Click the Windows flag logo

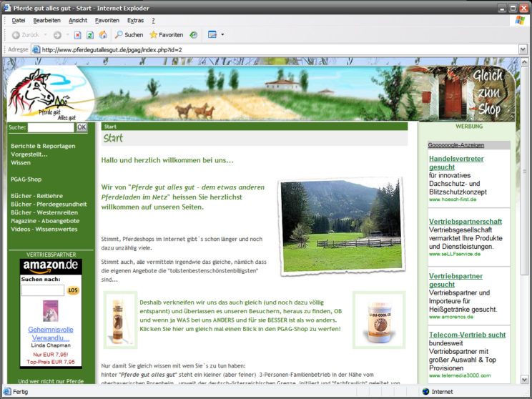pyautogui.click(x=520, y=20)
